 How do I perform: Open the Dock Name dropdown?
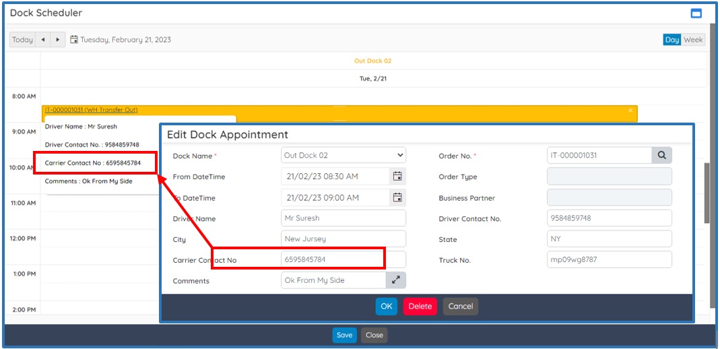(343, 156)
